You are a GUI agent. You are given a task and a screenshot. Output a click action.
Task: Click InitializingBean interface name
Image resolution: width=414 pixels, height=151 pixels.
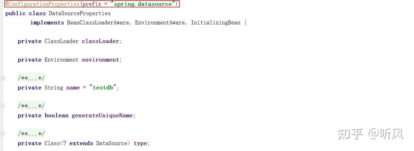click(216, 23)
